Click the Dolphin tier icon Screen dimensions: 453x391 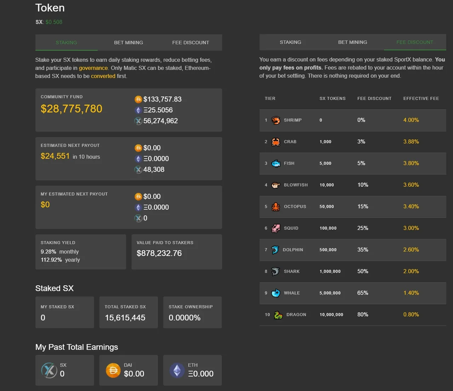point(275,250)
